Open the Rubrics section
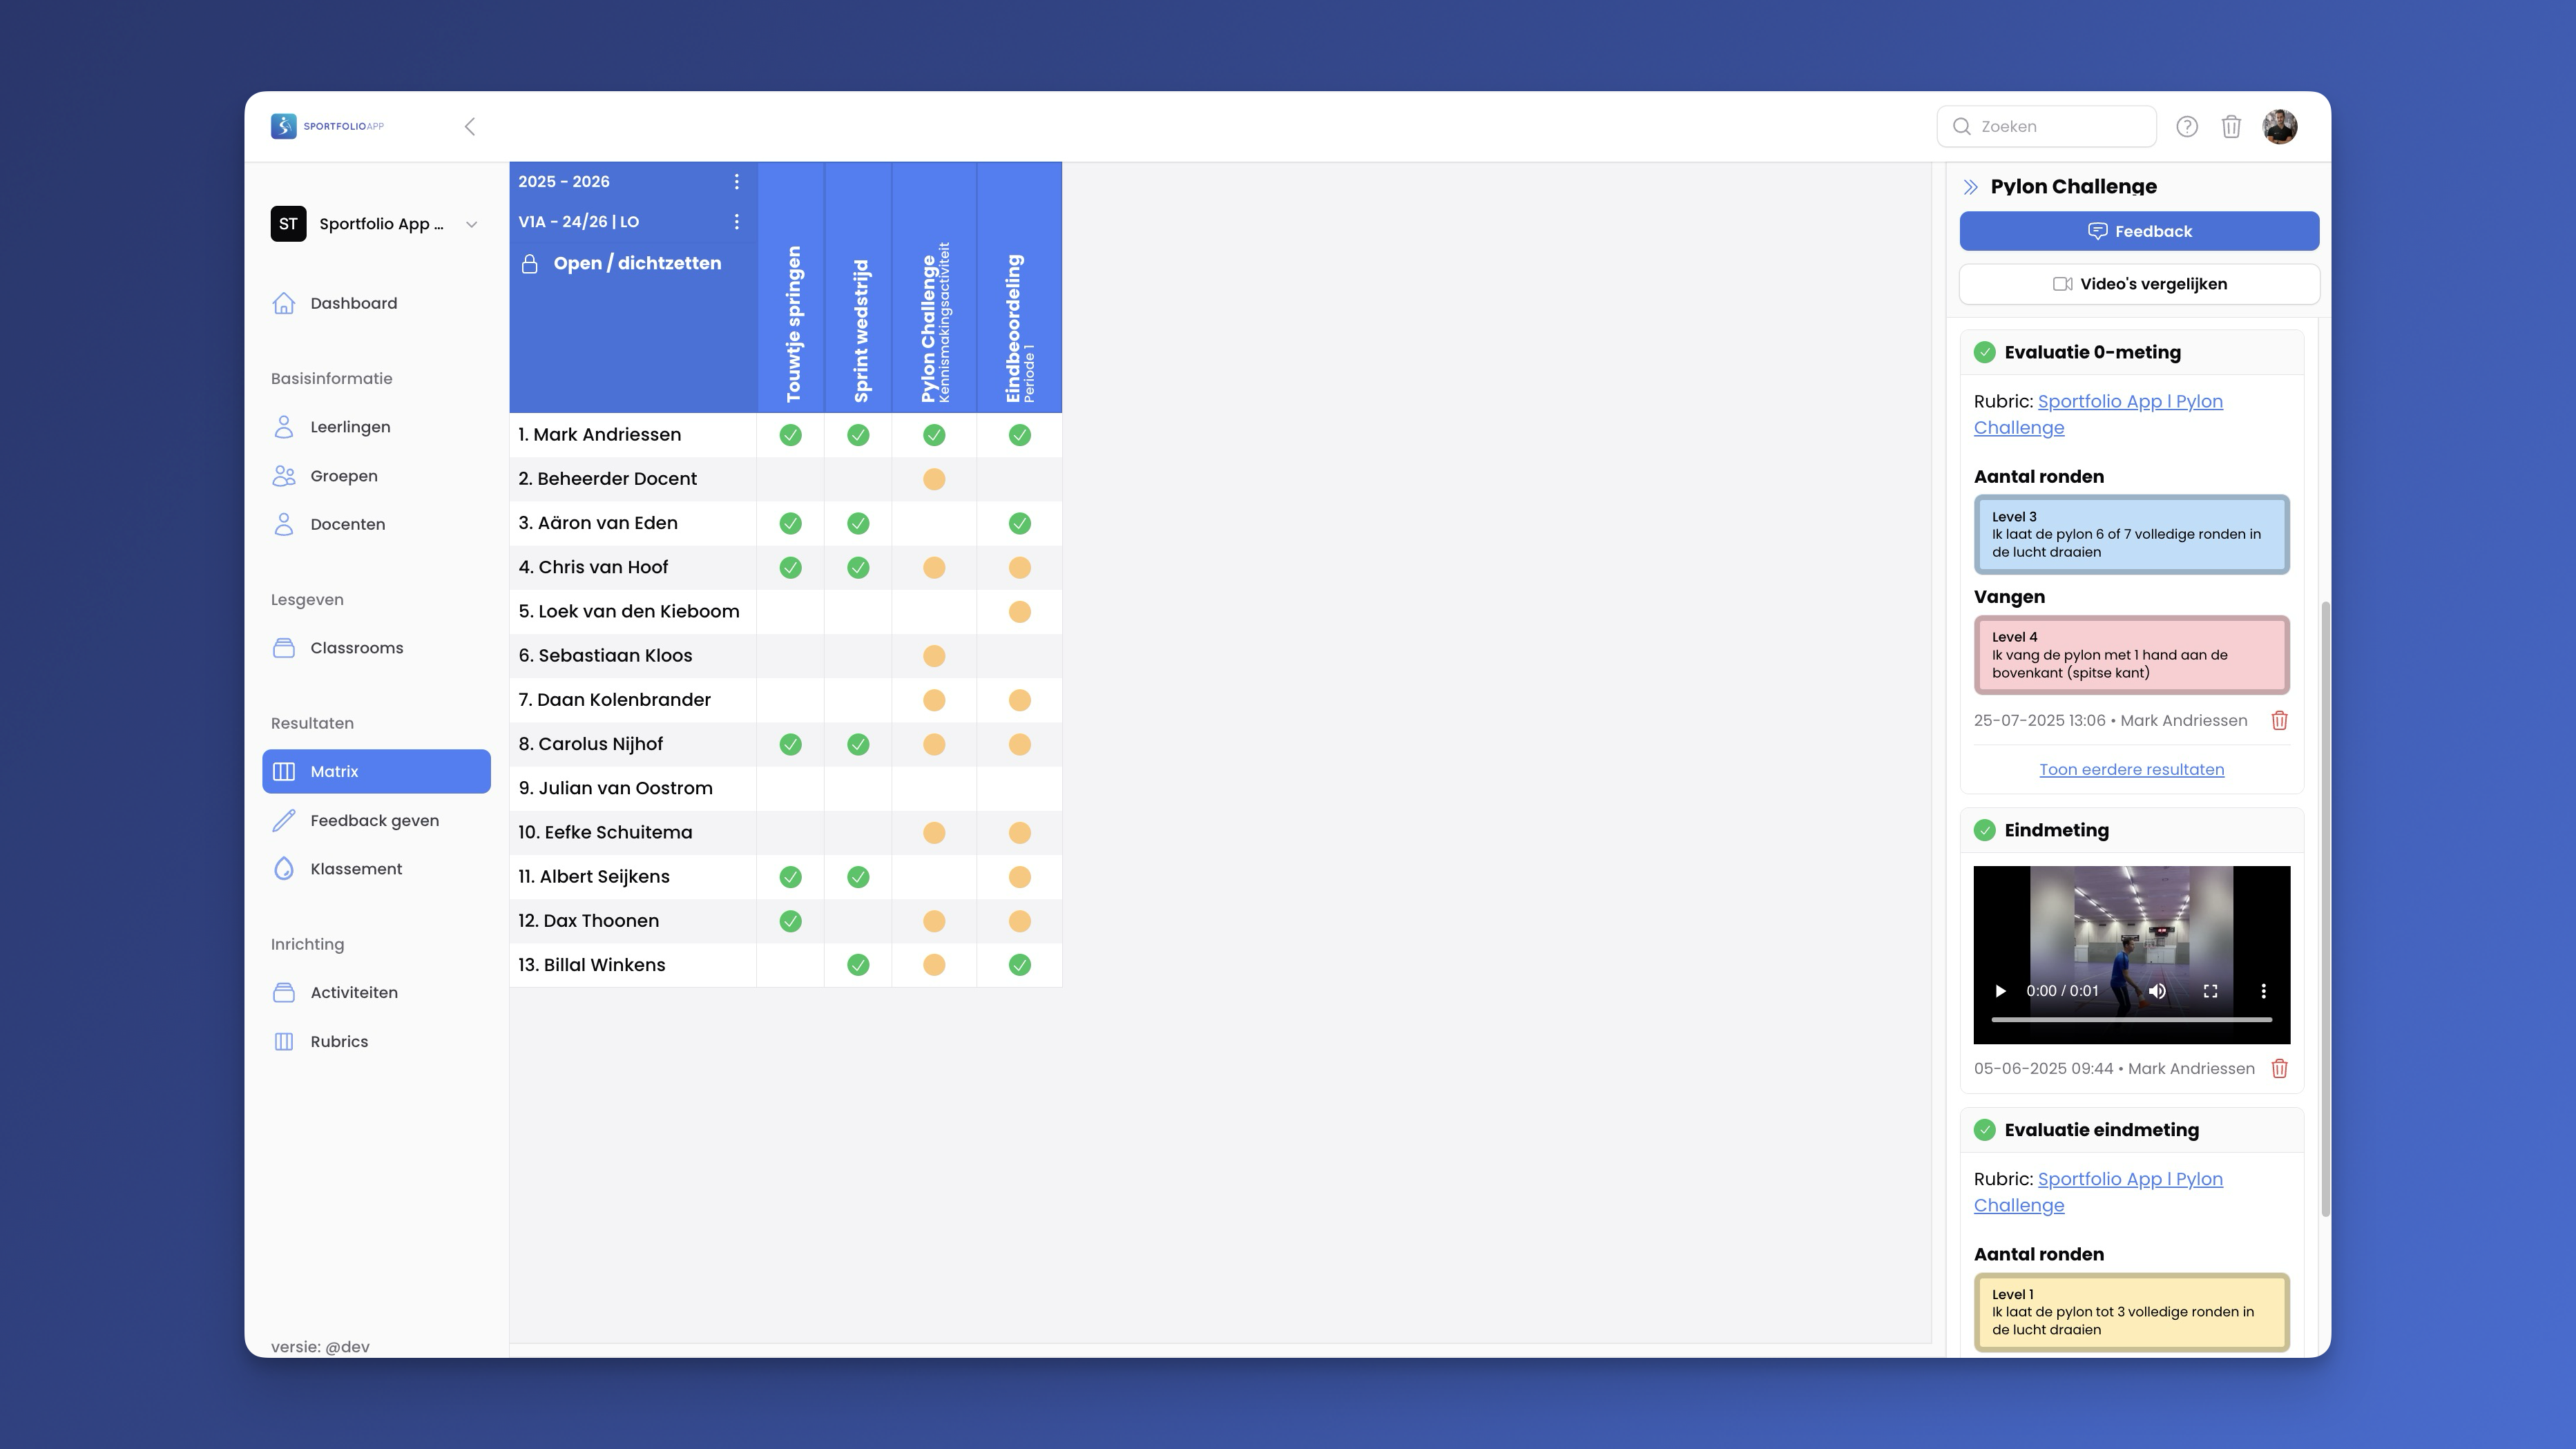This screenshot has width=2576, height=1449. [x=339, y=1041]
